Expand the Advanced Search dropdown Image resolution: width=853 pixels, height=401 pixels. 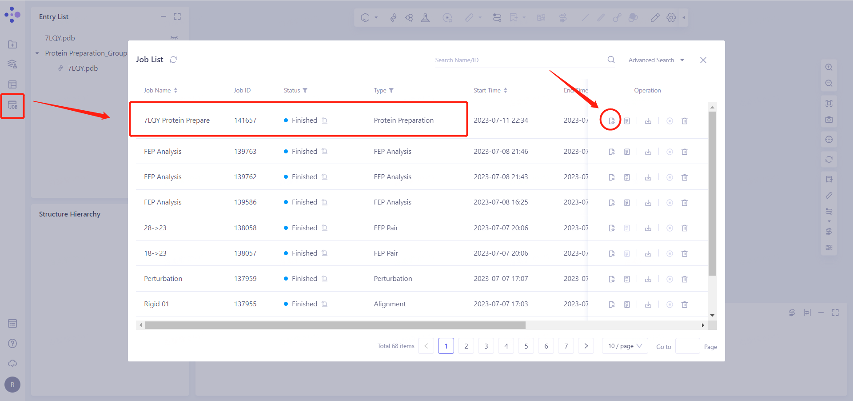[x=656, y=60]
